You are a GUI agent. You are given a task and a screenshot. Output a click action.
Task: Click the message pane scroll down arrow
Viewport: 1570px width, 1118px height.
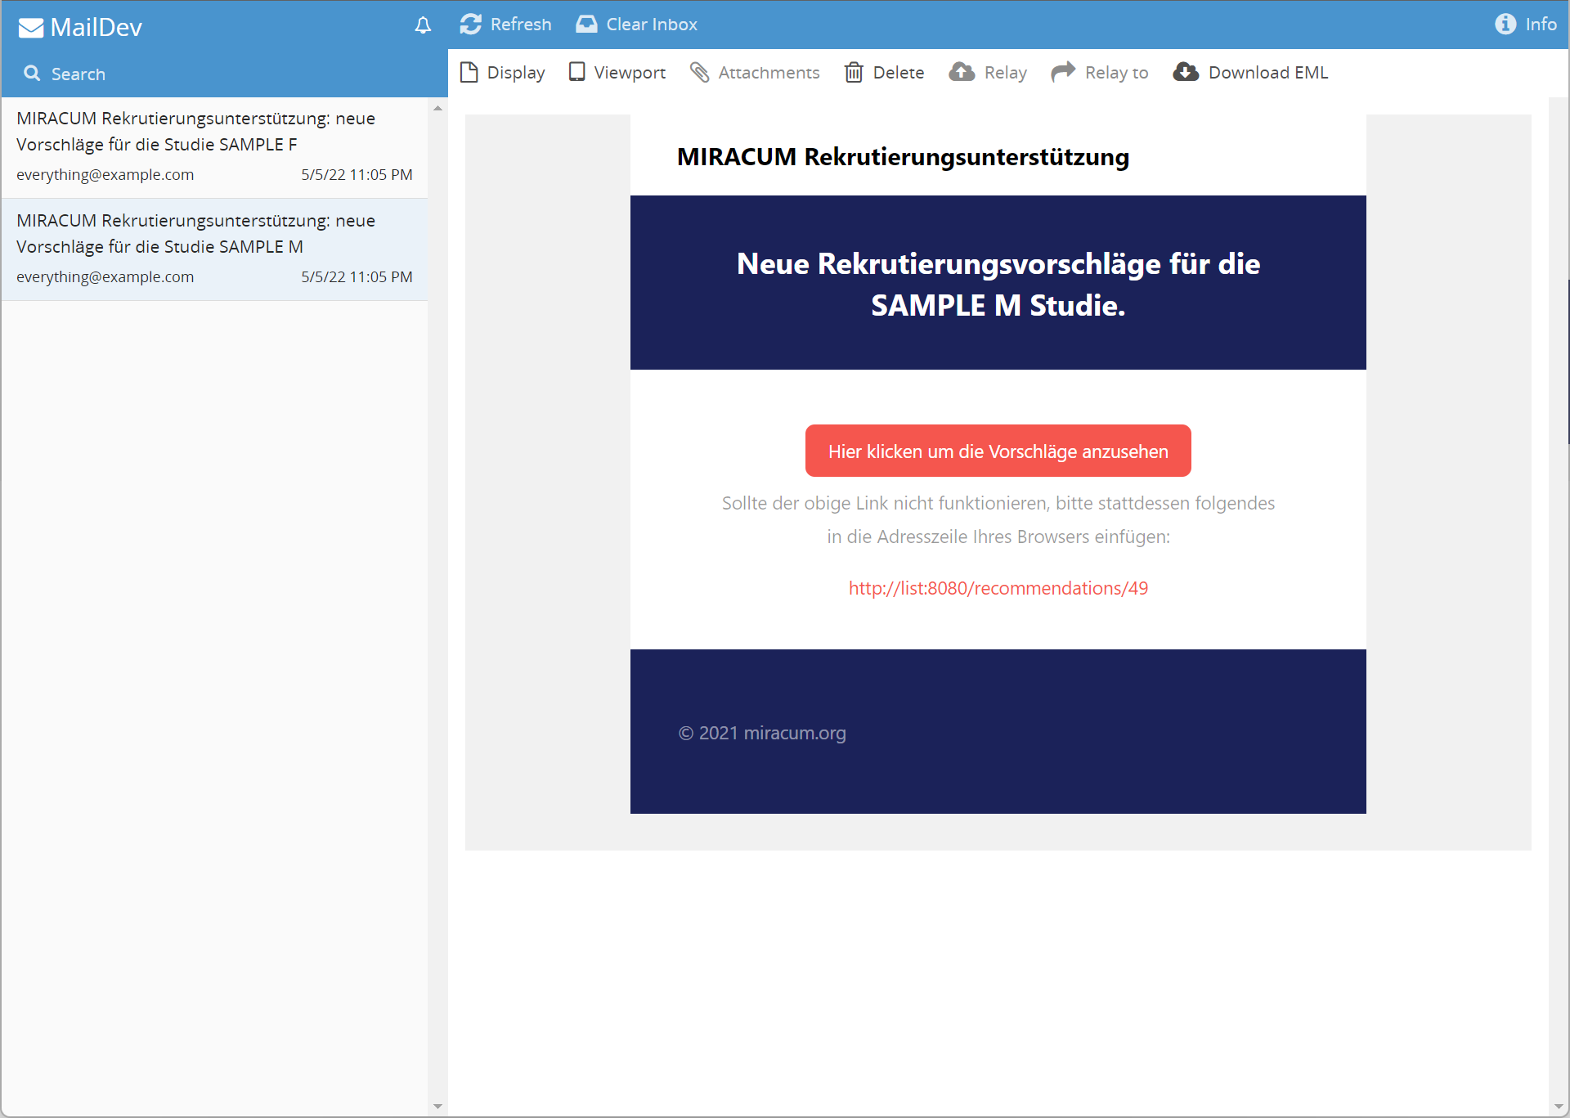click(x=1558, y=1106)
